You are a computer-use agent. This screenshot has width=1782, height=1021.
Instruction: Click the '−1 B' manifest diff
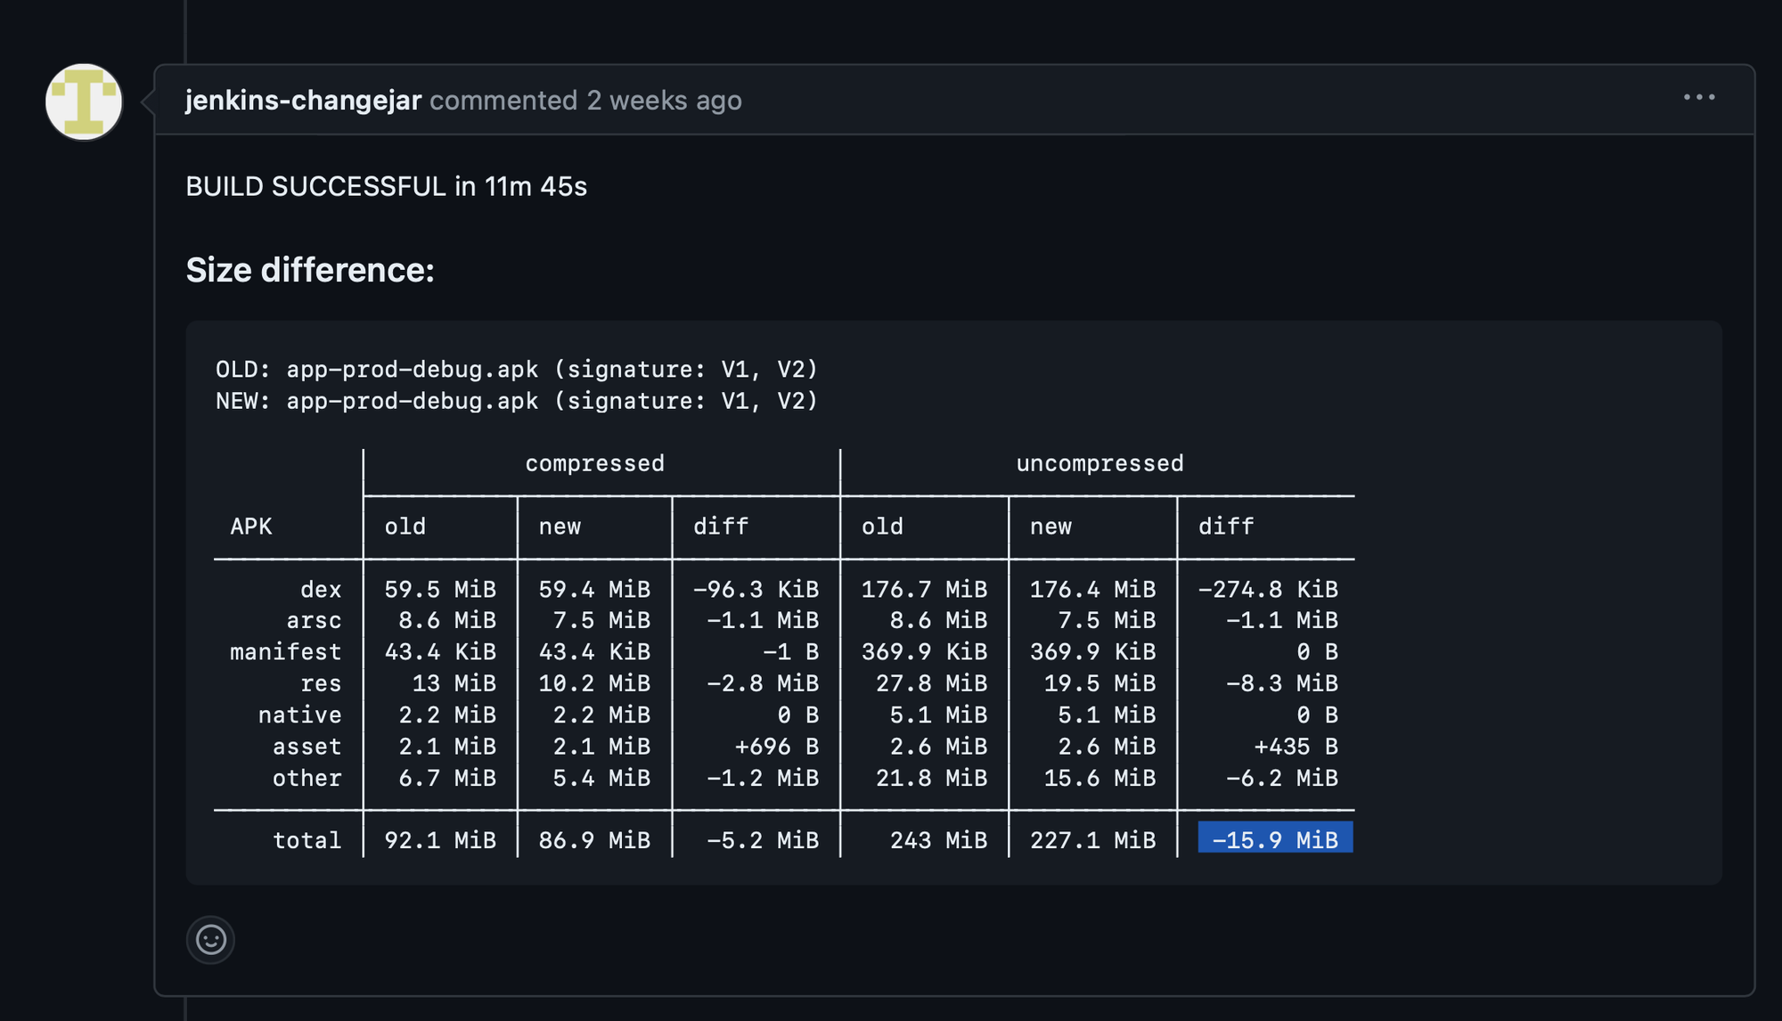tap(790, 652)
